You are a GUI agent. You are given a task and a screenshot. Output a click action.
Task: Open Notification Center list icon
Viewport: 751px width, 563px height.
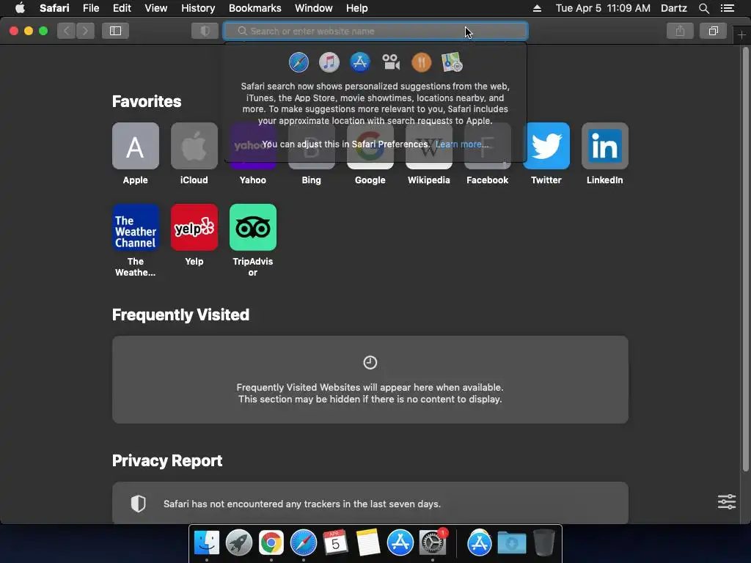[728, 8]
